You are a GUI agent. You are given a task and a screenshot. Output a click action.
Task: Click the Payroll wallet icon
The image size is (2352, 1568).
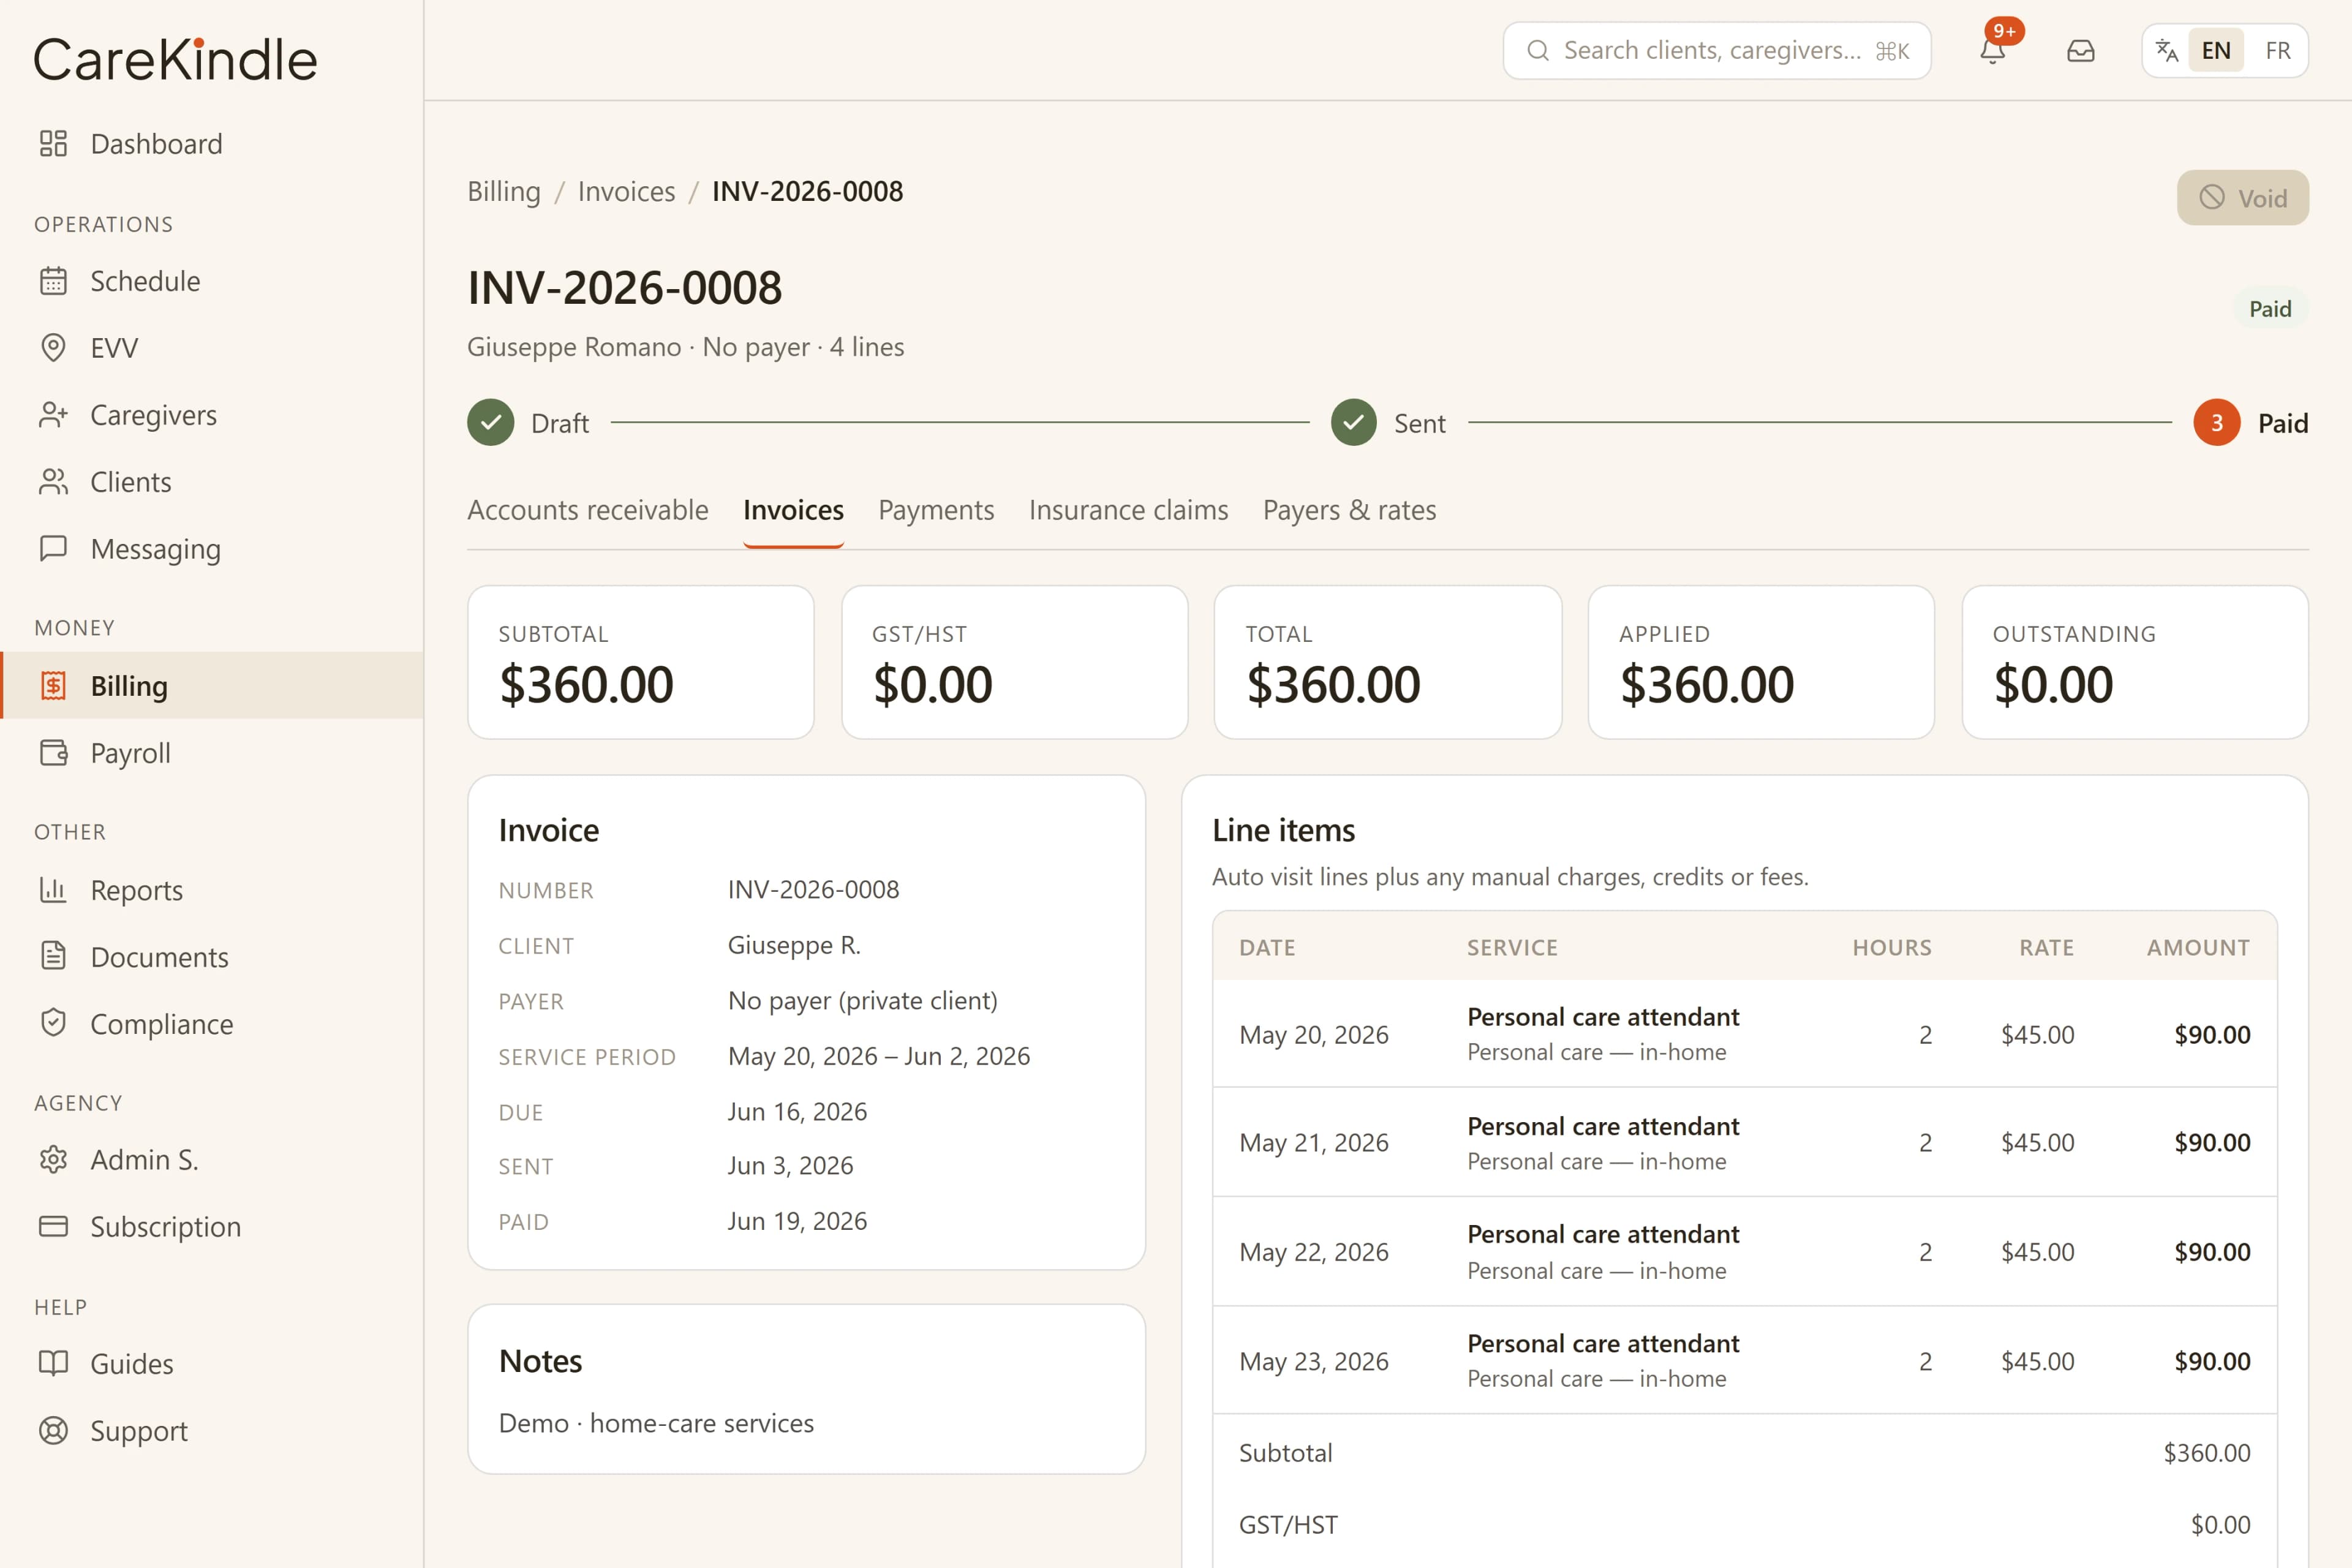point(53,753)
